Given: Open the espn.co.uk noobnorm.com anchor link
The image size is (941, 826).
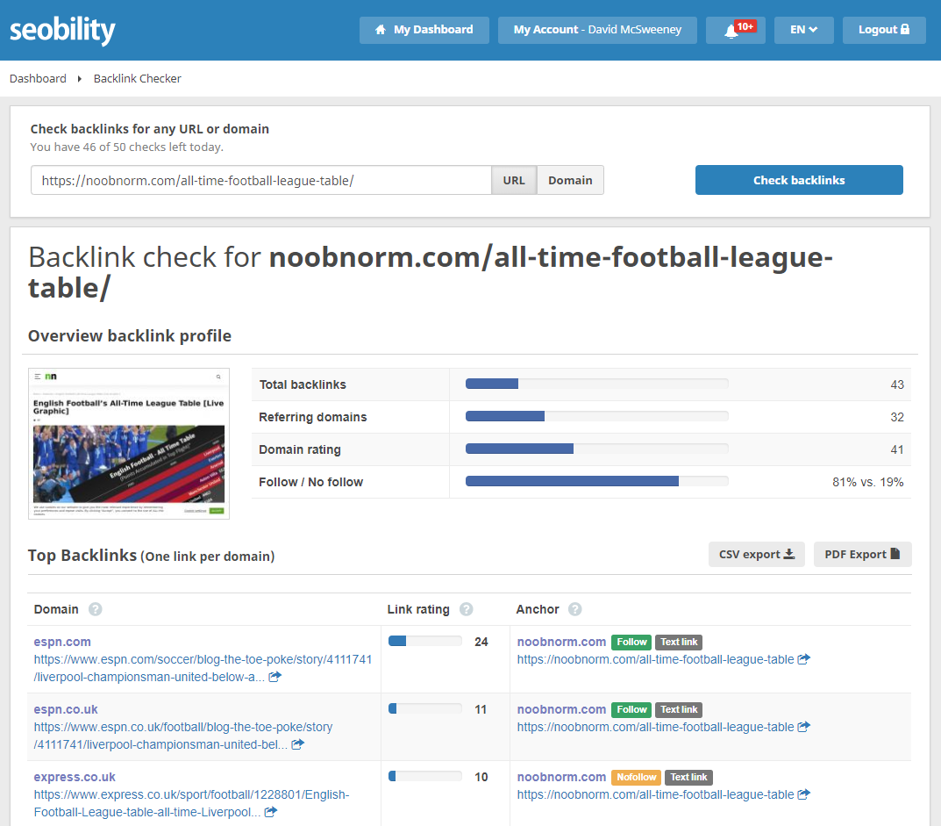Looking at the screenshot, I should tap(561, 709).
